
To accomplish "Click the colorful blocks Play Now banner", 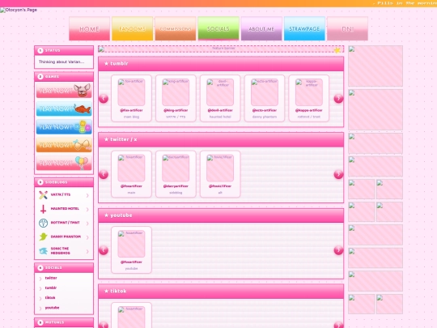I will [x=64, y=127].
